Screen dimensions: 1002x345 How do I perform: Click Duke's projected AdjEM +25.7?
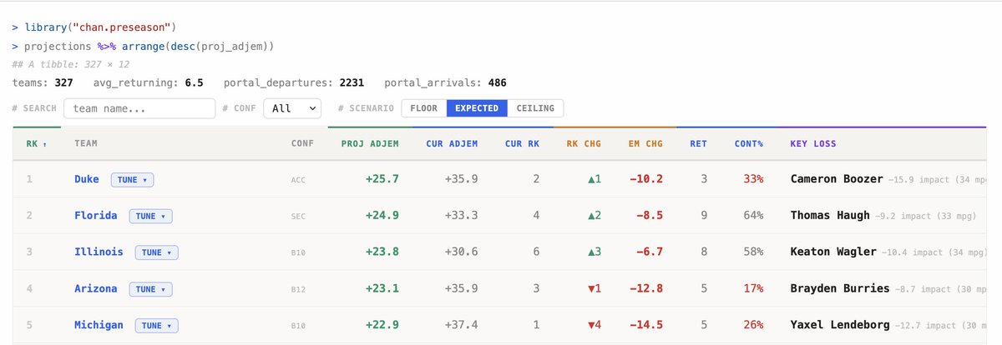coord(382,179)
